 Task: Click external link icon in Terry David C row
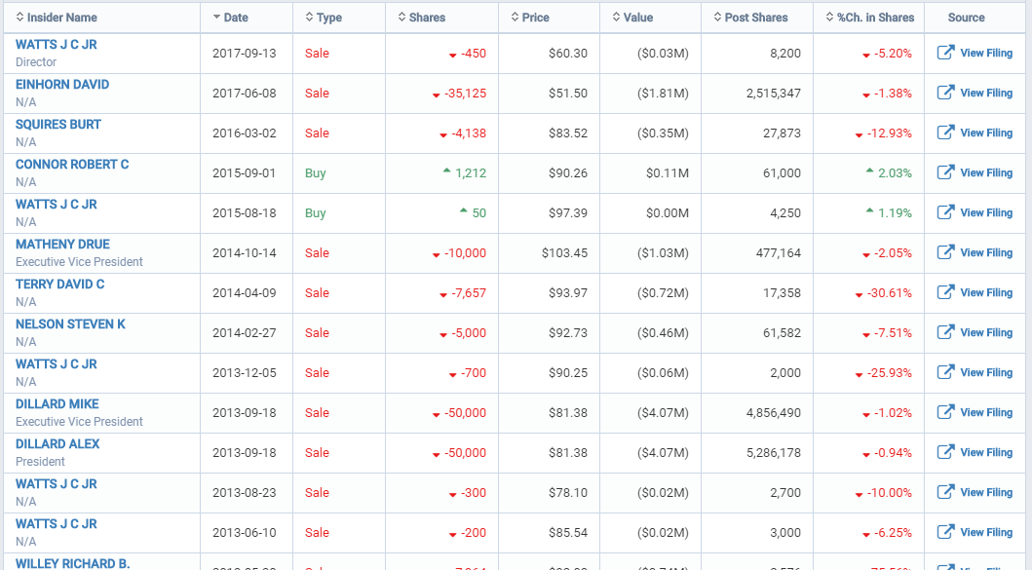click(x=944, y=292)
